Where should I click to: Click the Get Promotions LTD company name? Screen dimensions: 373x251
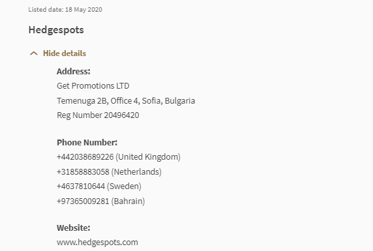(x=93, y=86)
